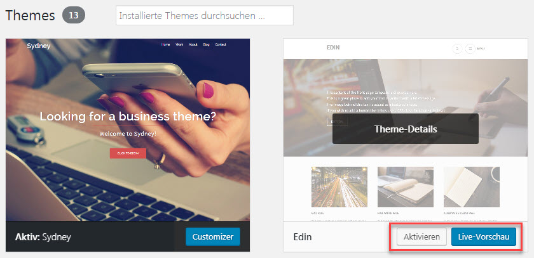Select Work in the Sydney preview navigation
Viewport: 534px width, 258px height.
[179, 44]
